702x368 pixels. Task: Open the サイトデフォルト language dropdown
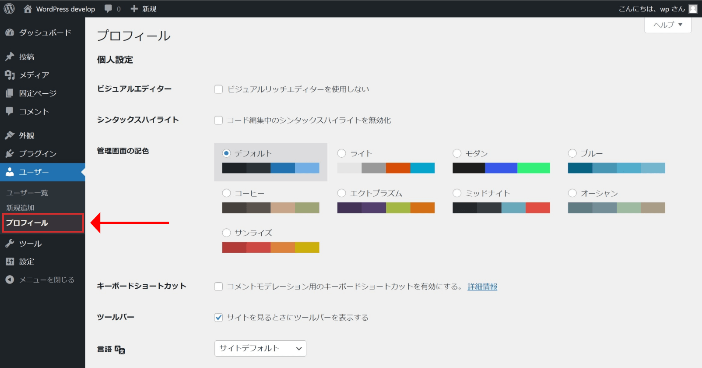click(260, 348)
